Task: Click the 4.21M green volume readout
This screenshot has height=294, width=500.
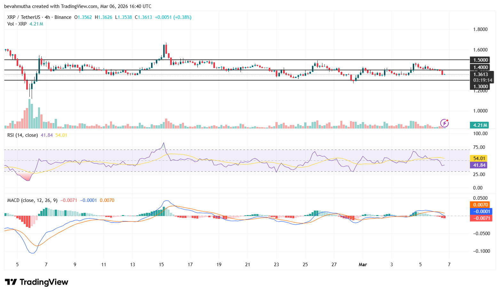Action: click(479, 125)
